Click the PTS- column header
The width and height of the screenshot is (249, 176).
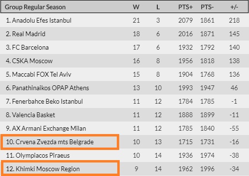(207, 7)
